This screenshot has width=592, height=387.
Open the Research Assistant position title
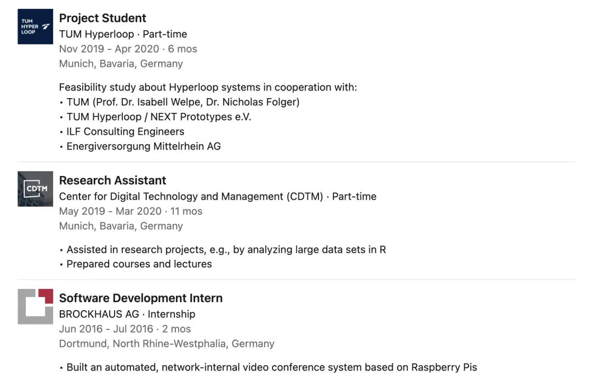(112, 180)
